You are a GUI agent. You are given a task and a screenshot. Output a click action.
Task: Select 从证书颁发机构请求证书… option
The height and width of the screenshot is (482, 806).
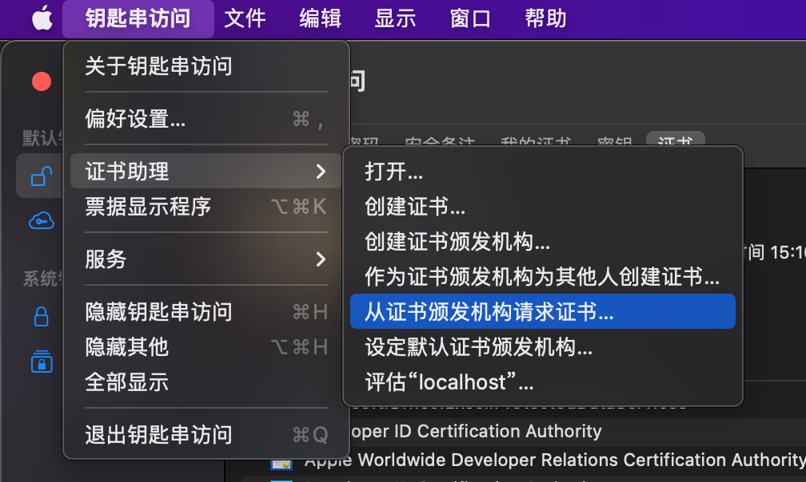click(489, 311)
